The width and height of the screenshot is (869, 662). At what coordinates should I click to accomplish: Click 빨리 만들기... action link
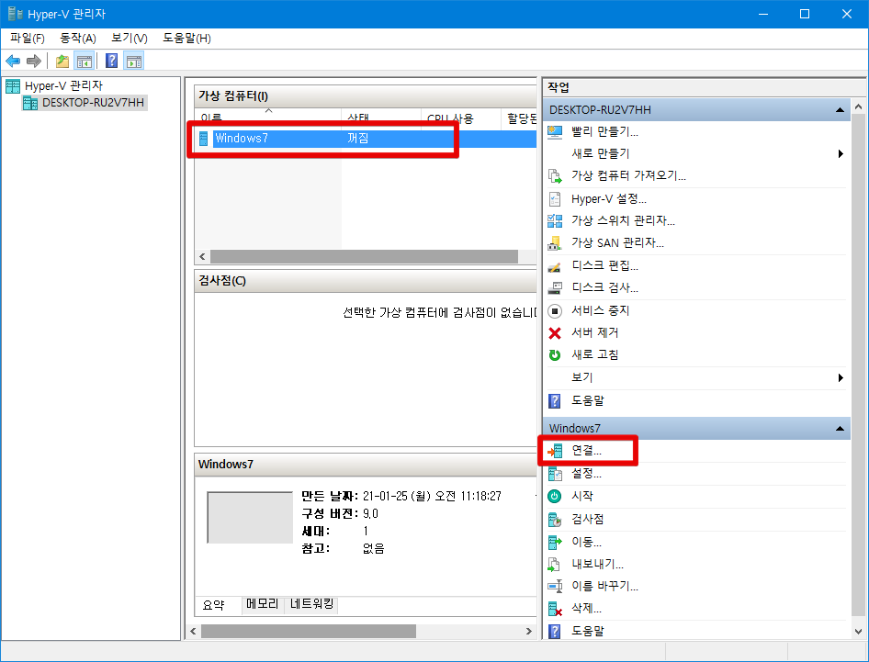point(605,132)
